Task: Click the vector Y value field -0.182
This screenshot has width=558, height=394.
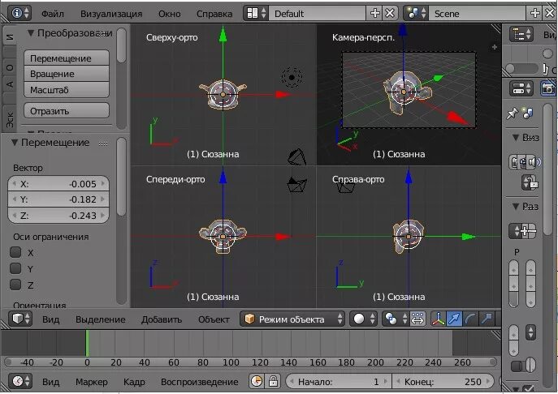Action: 58,199
